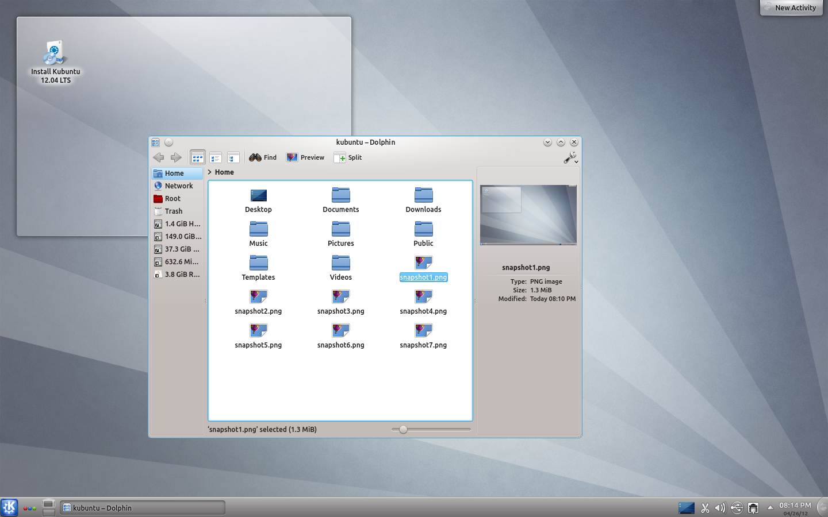Open Trash in the Places panel

pyautogui.click(x=177, y=211)
